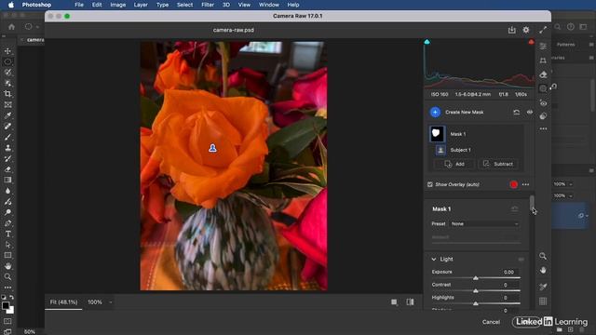This screenshot has height=335, width=596.
Task: Click the Photoshop Home icon
Action: coord(12,27)
